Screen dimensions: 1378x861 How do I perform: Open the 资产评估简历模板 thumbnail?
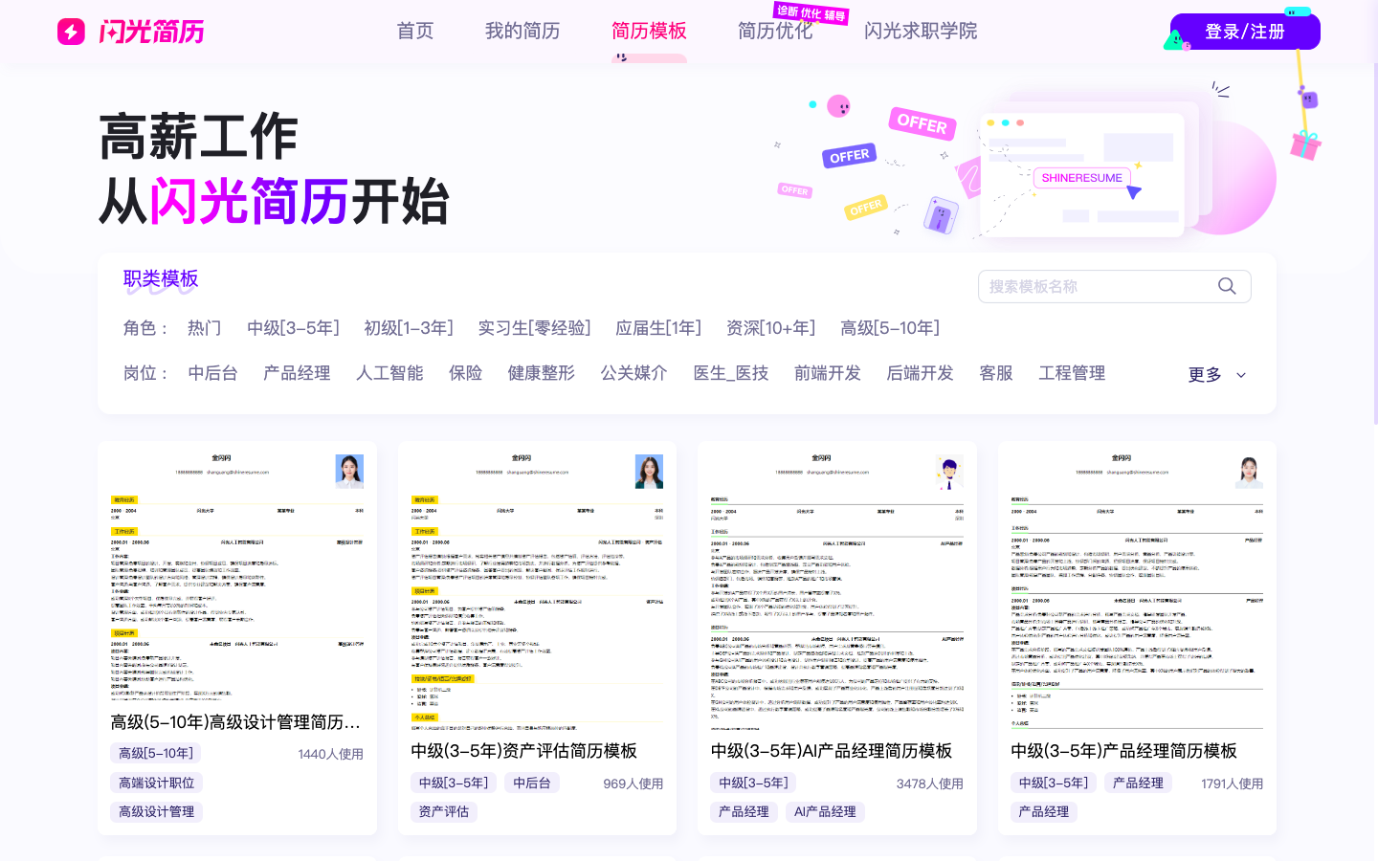[x=537, y=586]
